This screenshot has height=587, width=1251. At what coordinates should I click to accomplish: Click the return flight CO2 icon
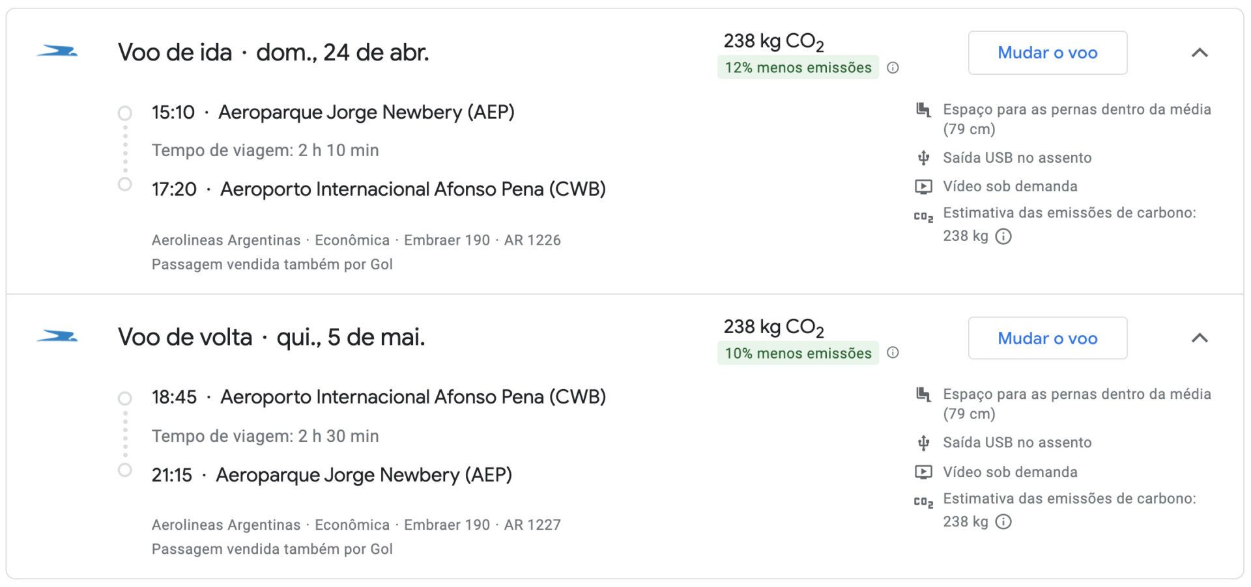click(x=923, y=502)
